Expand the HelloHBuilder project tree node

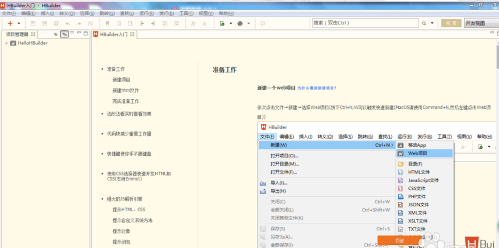pos(6,43)
